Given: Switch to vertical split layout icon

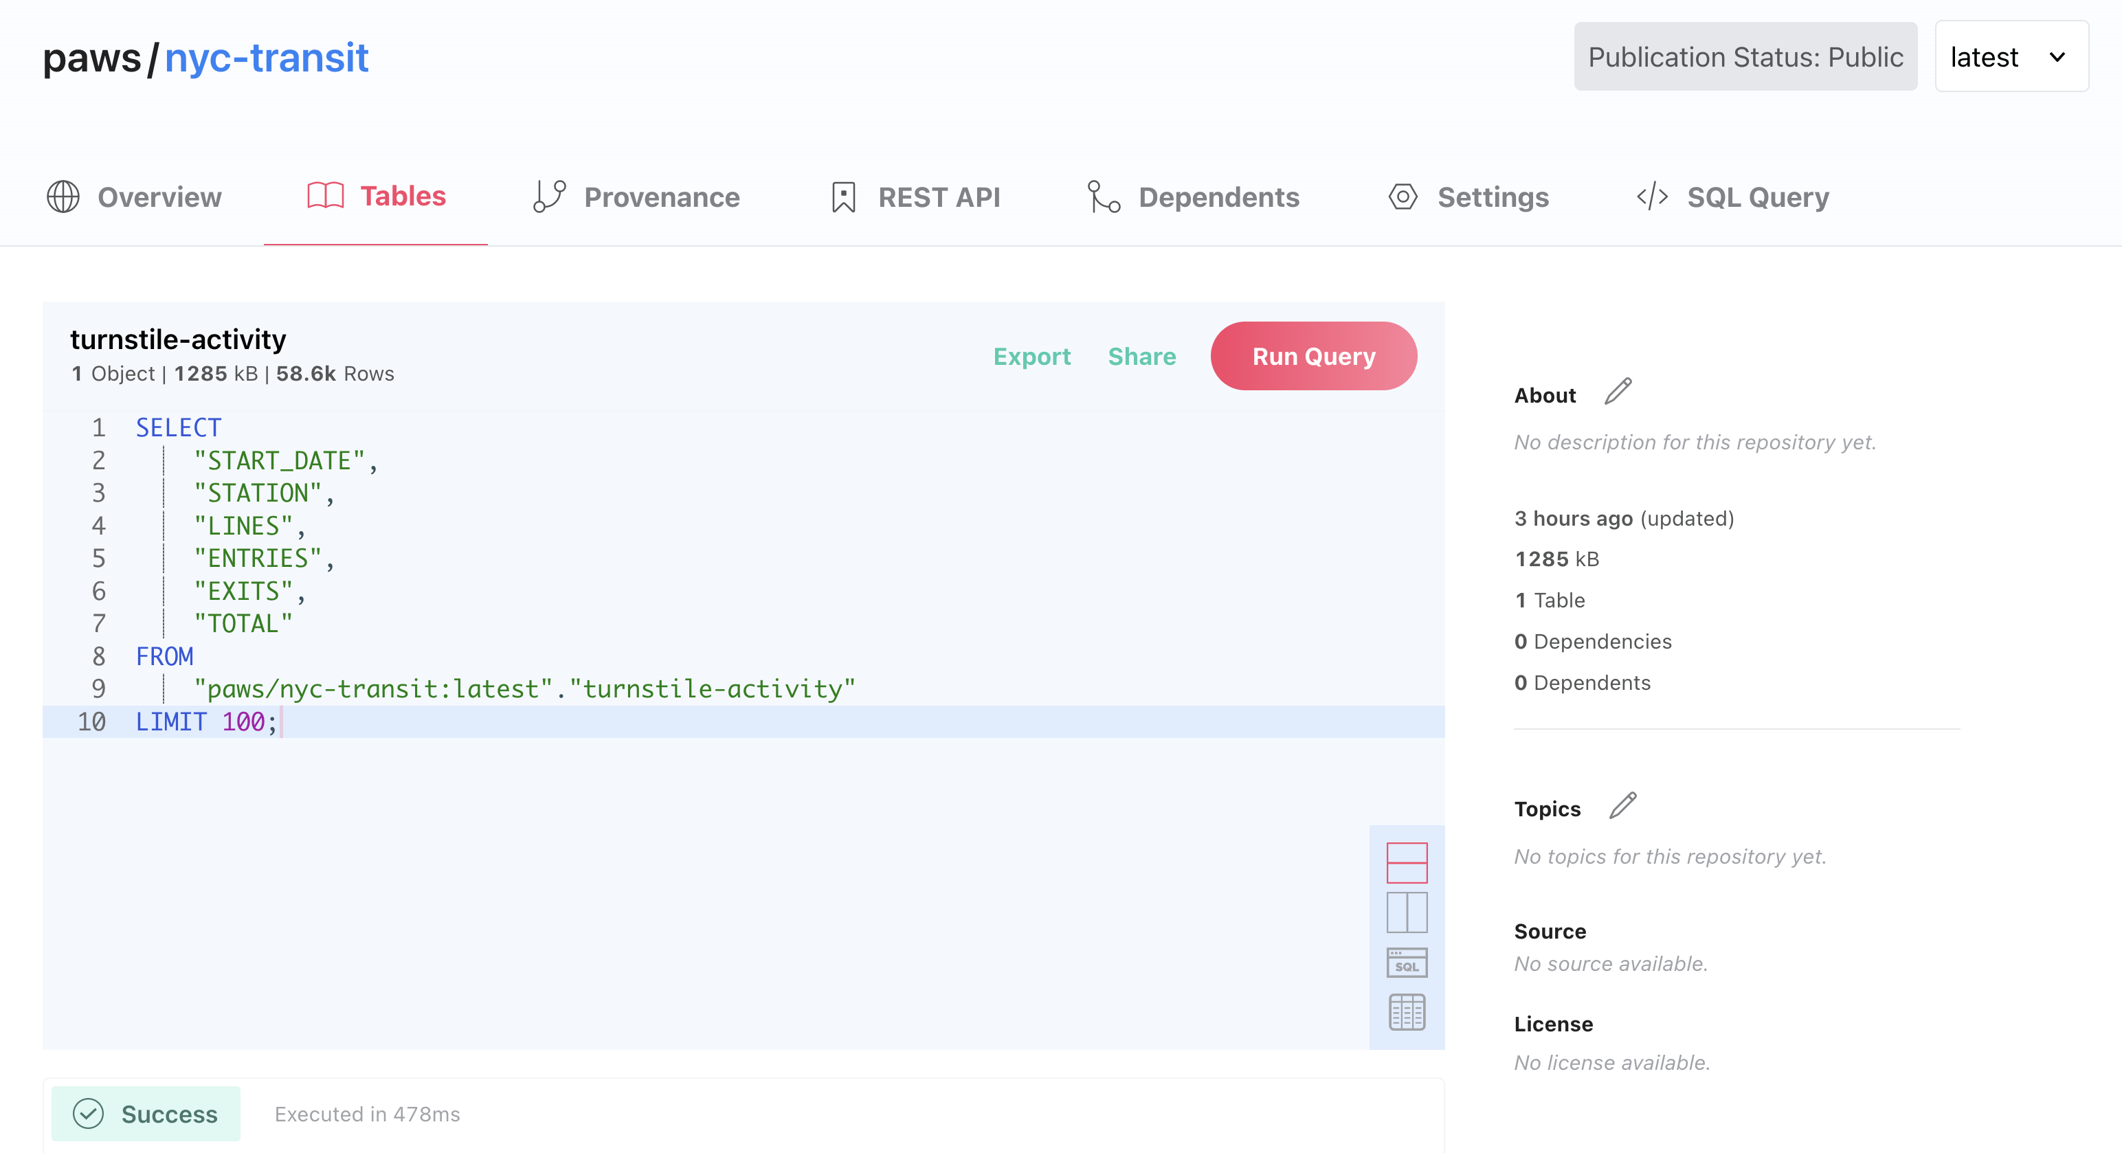Looking at the screenshot, I should [x=1407, y=913].
